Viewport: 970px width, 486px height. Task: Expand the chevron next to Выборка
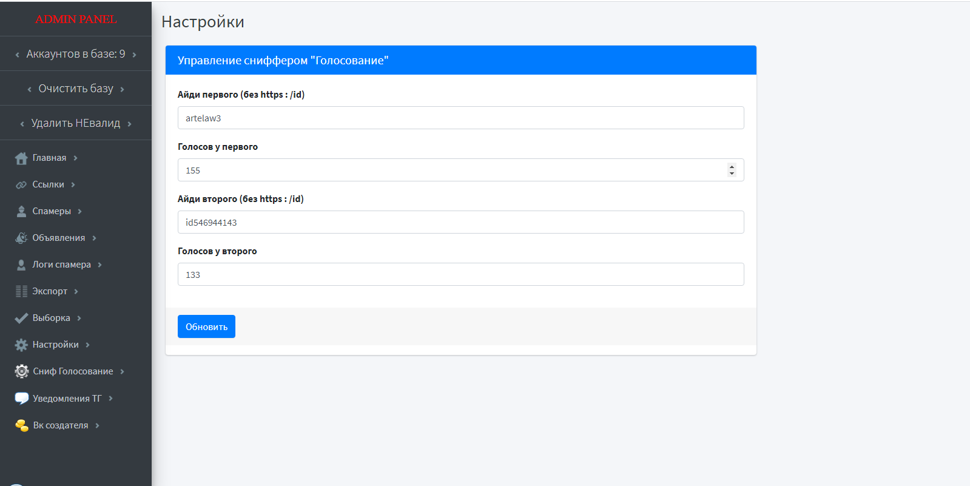click(x=79, y=319)
